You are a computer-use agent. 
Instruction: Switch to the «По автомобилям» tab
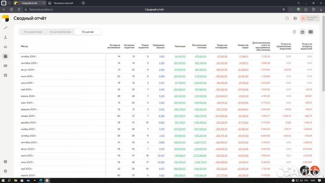click(x=60, y=32)
